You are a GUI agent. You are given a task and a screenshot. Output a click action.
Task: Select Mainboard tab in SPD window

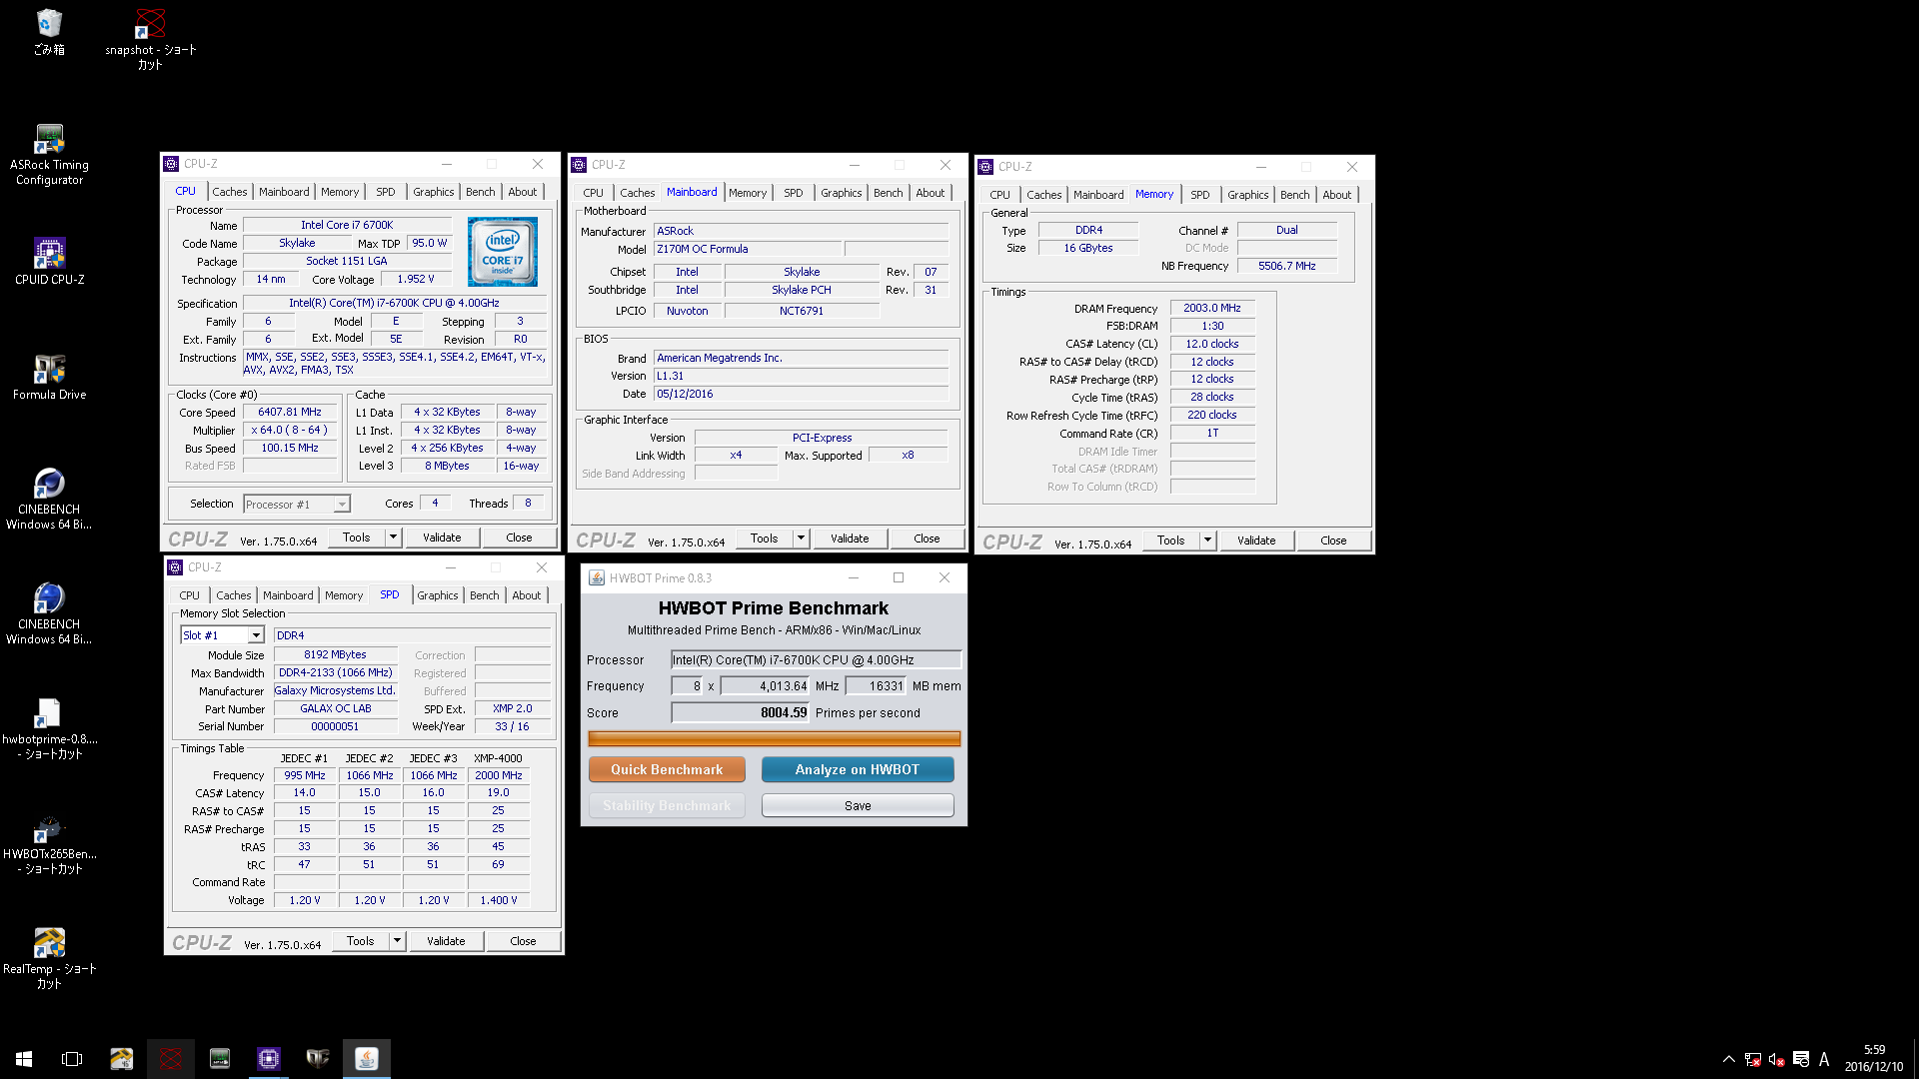(x=288, y=595)
